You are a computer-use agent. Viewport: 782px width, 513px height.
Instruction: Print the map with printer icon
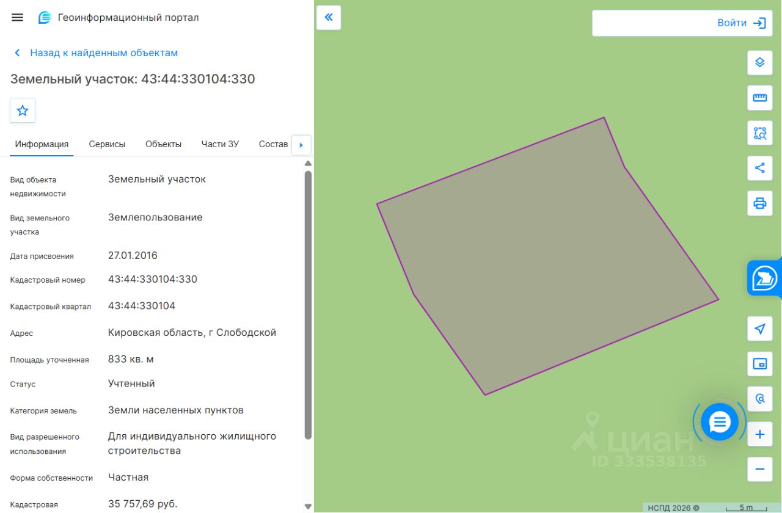(760, 203)
